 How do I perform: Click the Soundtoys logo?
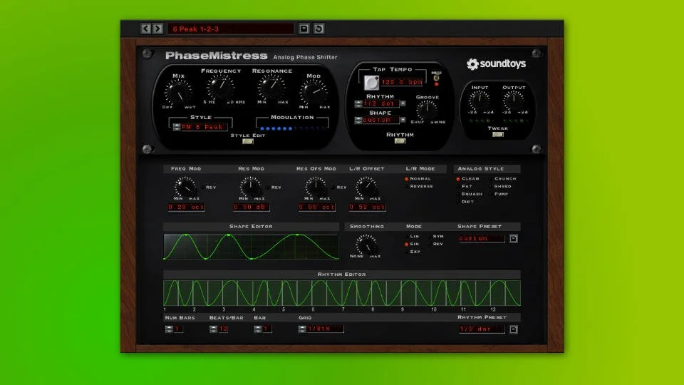pos(497,63)
